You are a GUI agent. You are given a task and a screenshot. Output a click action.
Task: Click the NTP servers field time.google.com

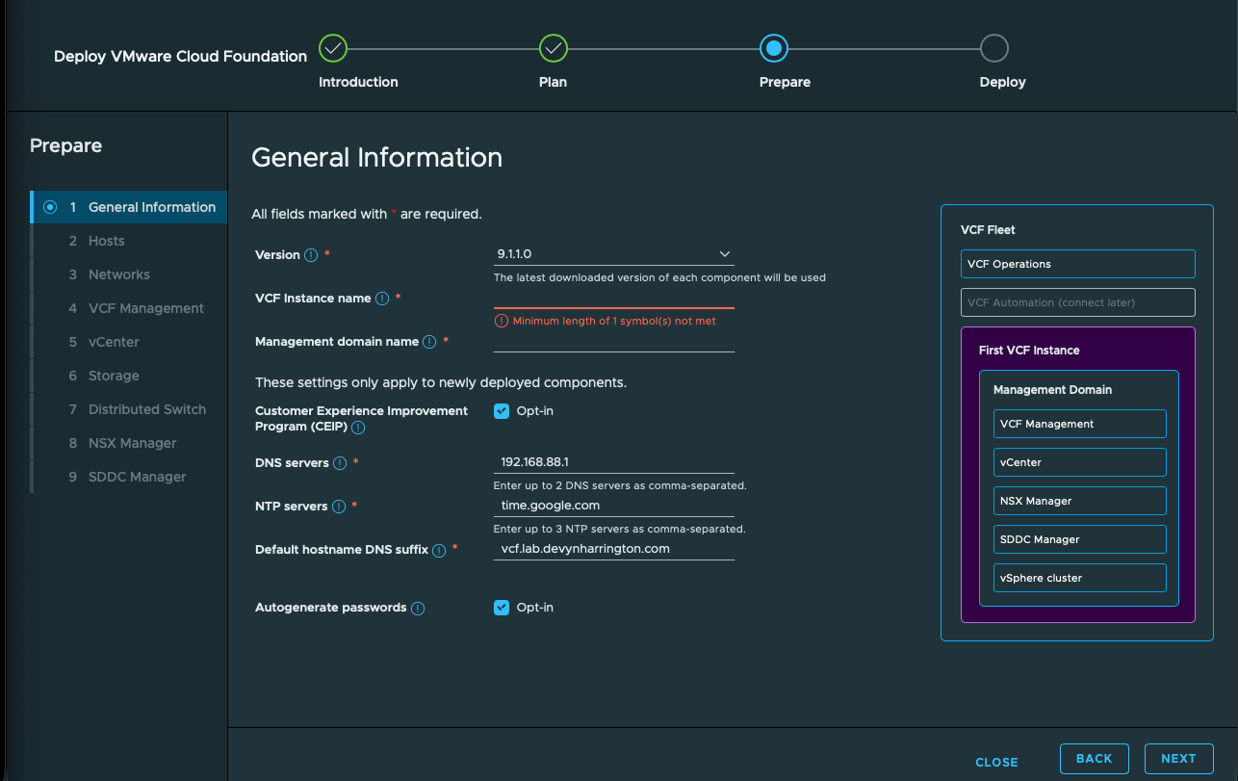pyautogui.click(x=614, y=506)
